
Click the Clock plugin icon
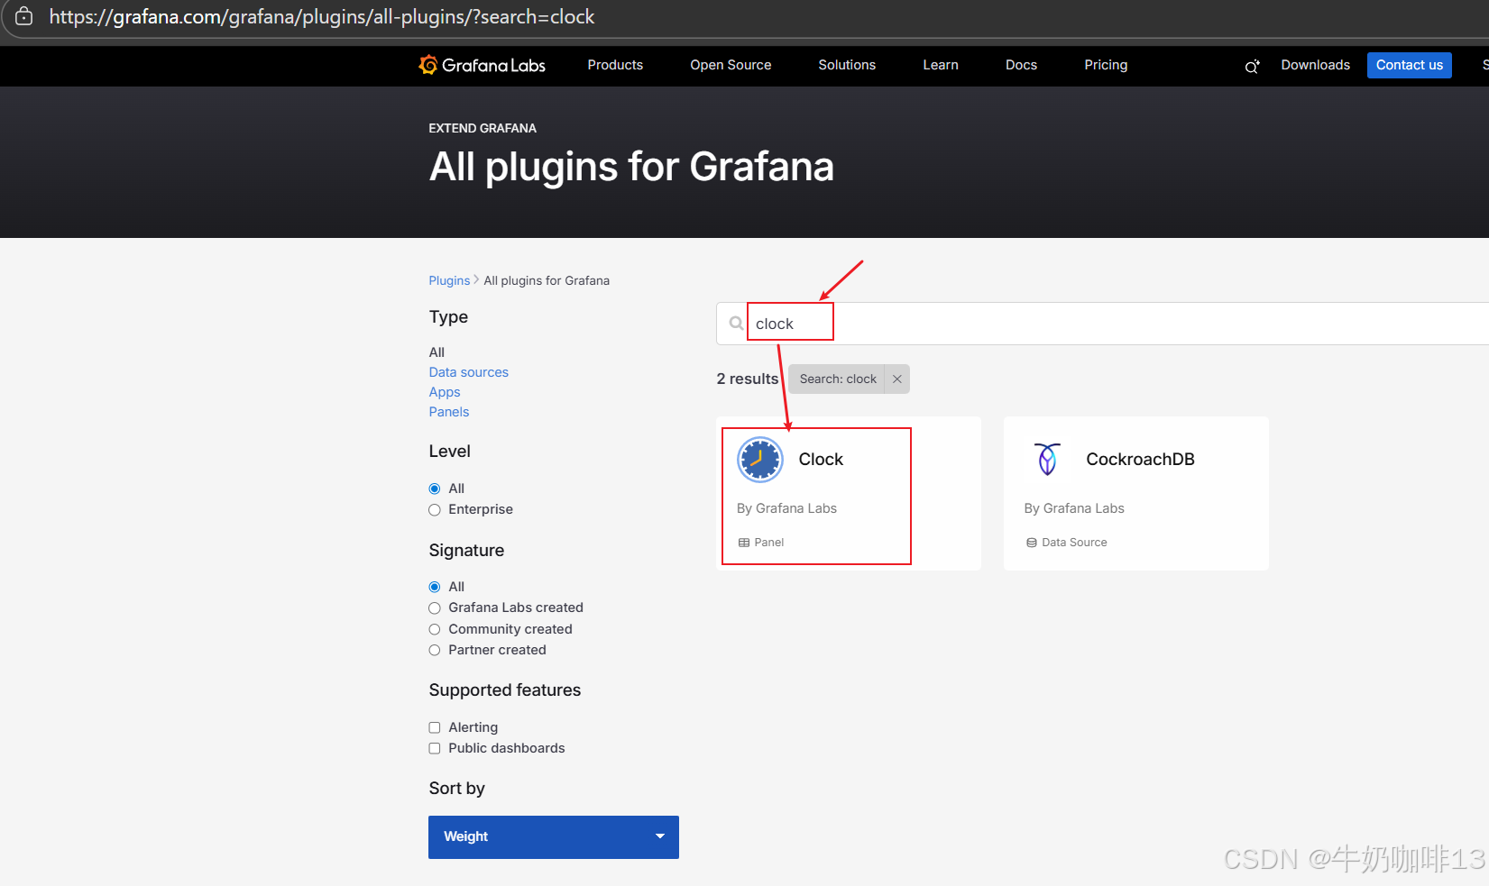[760, 460]
